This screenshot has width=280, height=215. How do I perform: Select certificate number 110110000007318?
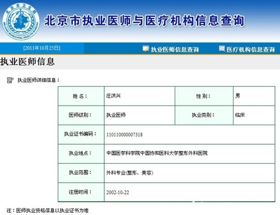pos(124,135)
